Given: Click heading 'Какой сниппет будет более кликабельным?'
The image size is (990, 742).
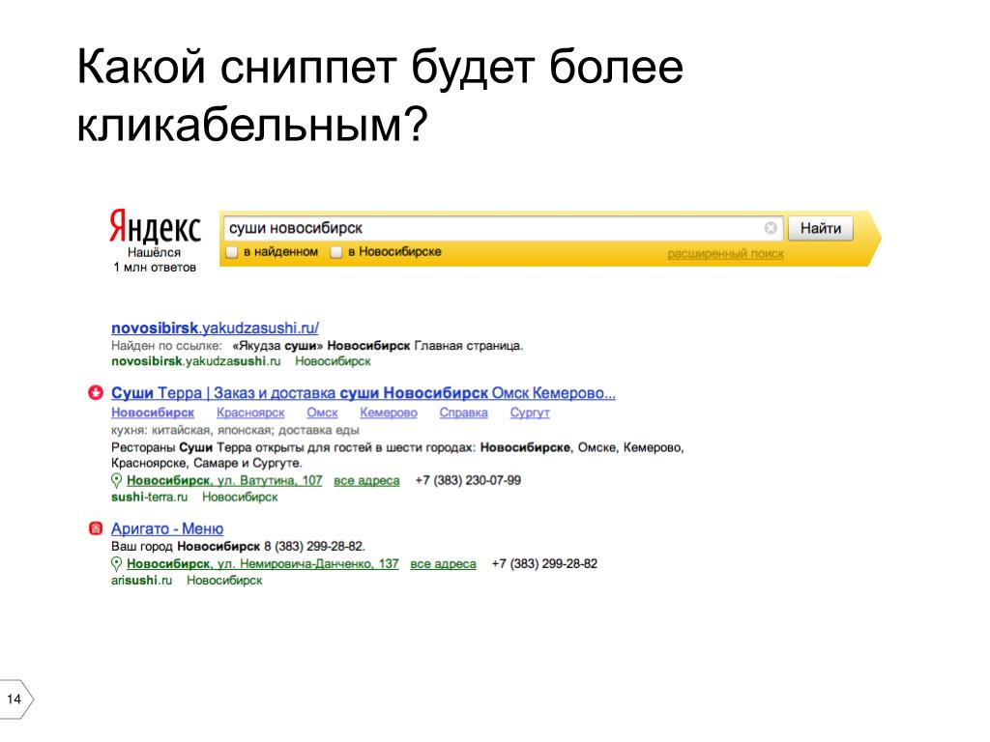Looking at the screenshot, I should click(380, 96).
